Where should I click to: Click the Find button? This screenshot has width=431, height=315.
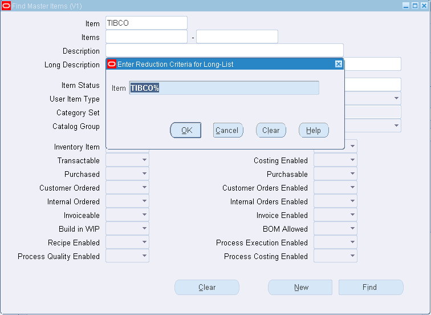[x=371, y=287]
